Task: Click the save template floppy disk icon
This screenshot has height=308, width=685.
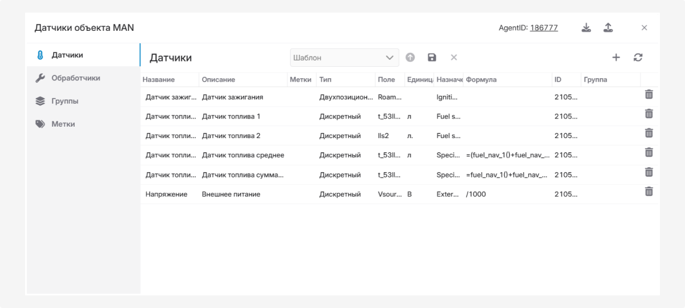Action: (432, 58)
